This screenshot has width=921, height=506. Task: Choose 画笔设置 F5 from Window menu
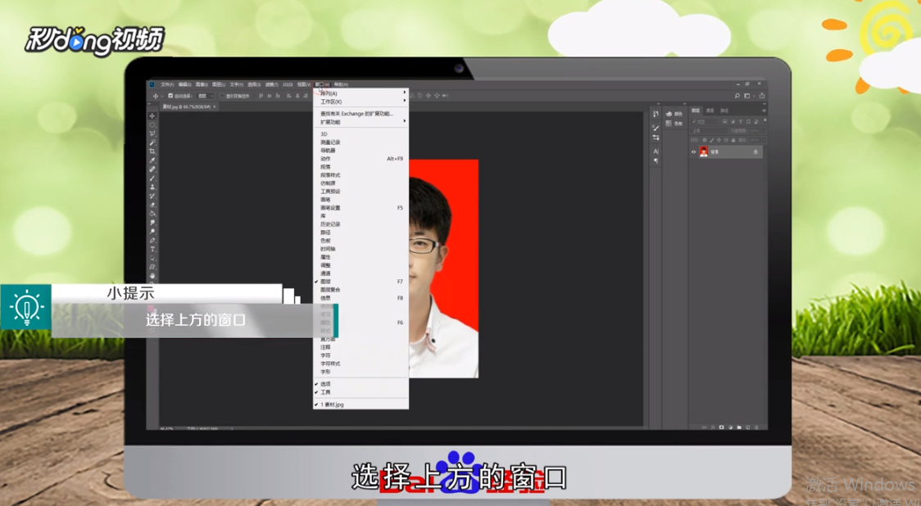361,208
